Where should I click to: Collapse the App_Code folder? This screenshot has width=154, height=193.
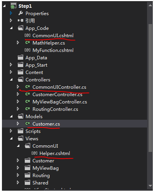click(12, 28)
